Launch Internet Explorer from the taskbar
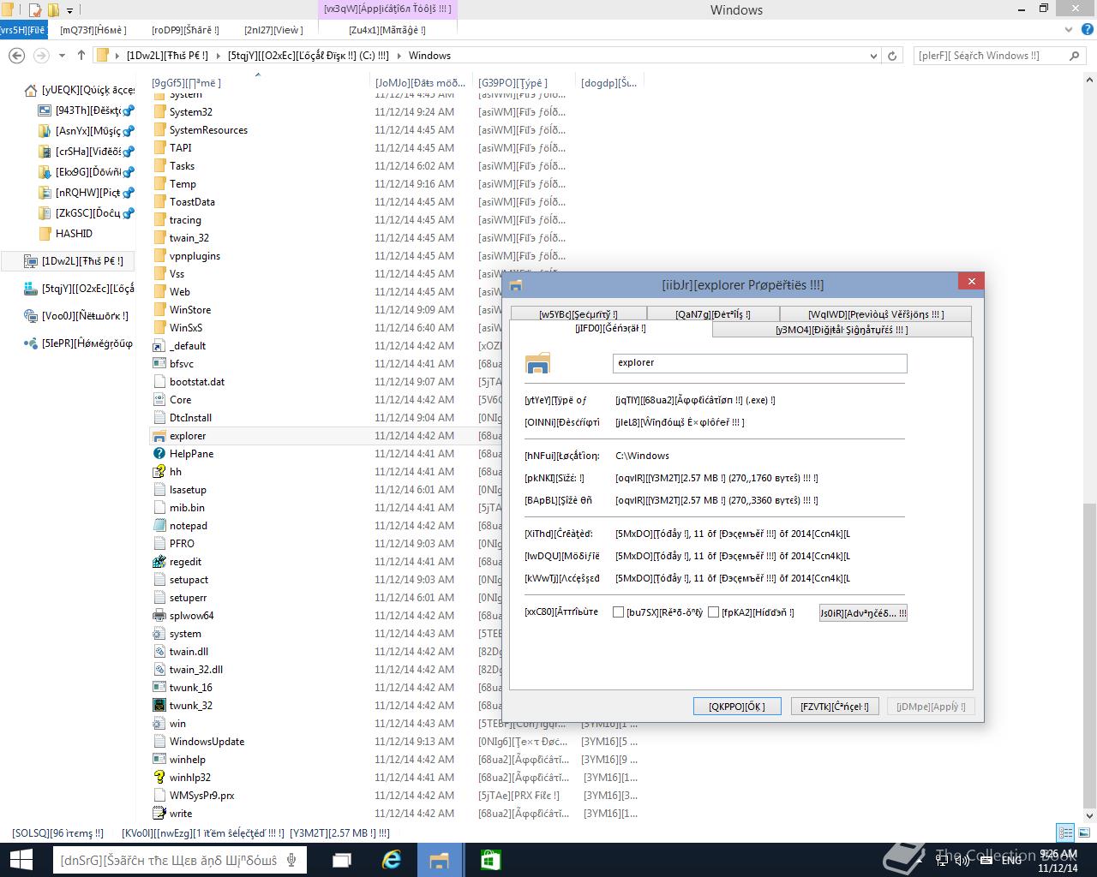Image resolution: width=1097 pixels, height=877 pixels. click(x=392, y=860)
